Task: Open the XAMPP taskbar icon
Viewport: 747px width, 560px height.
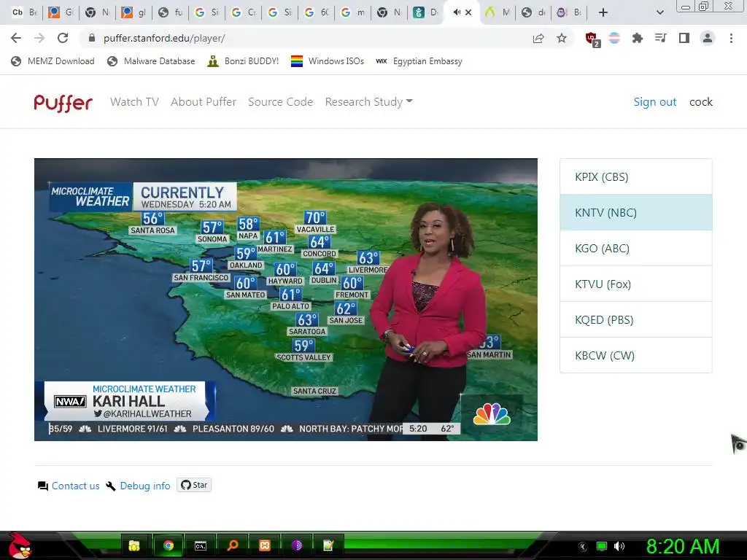Action: click(x=265, y=545)
